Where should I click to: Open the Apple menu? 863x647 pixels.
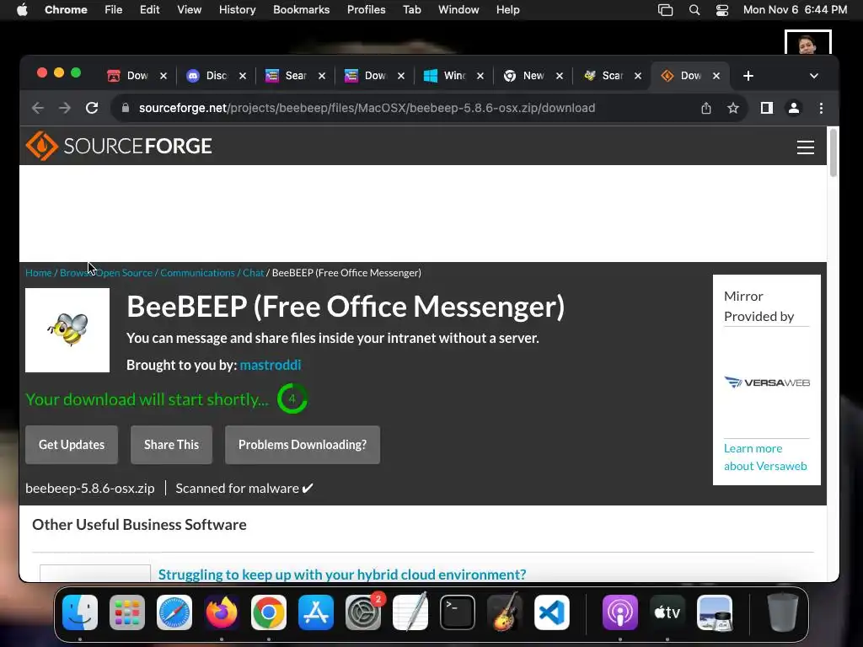[x=22, y=10]
